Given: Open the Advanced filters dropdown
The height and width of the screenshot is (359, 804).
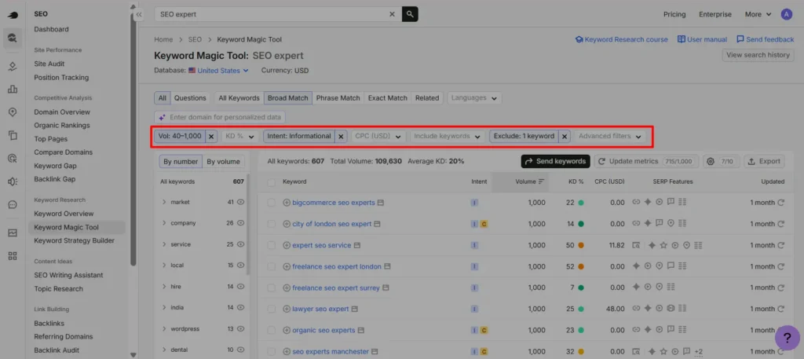Looking at the screenshot, I should pos(609,137).
